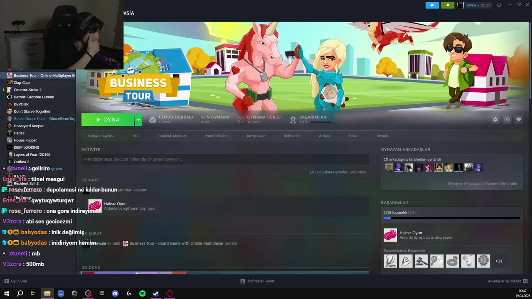Open the DLC tab
This screenshot has width=532, height=299.
(x=136, y=136)
